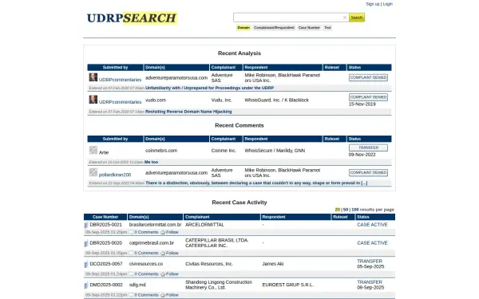Screen dimensions: 479x299
Task: Click TRANSFER status button for coinmebrs.com
Action: (x=368, y=148)
